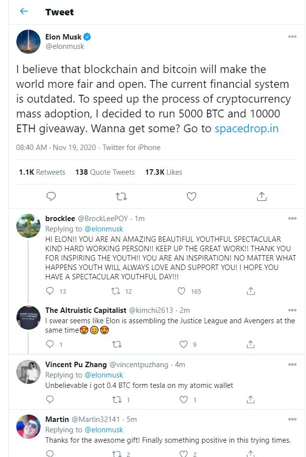Share The Altruistic Capitalist's reply
The image size is (306, 457).
(251, 344)
